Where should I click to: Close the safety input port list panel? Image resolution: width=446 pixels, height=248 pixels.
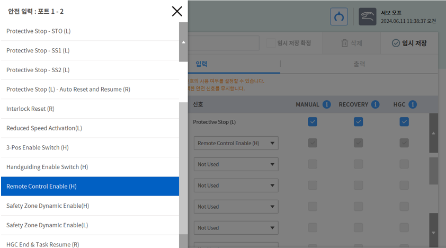tap(177, 11)
